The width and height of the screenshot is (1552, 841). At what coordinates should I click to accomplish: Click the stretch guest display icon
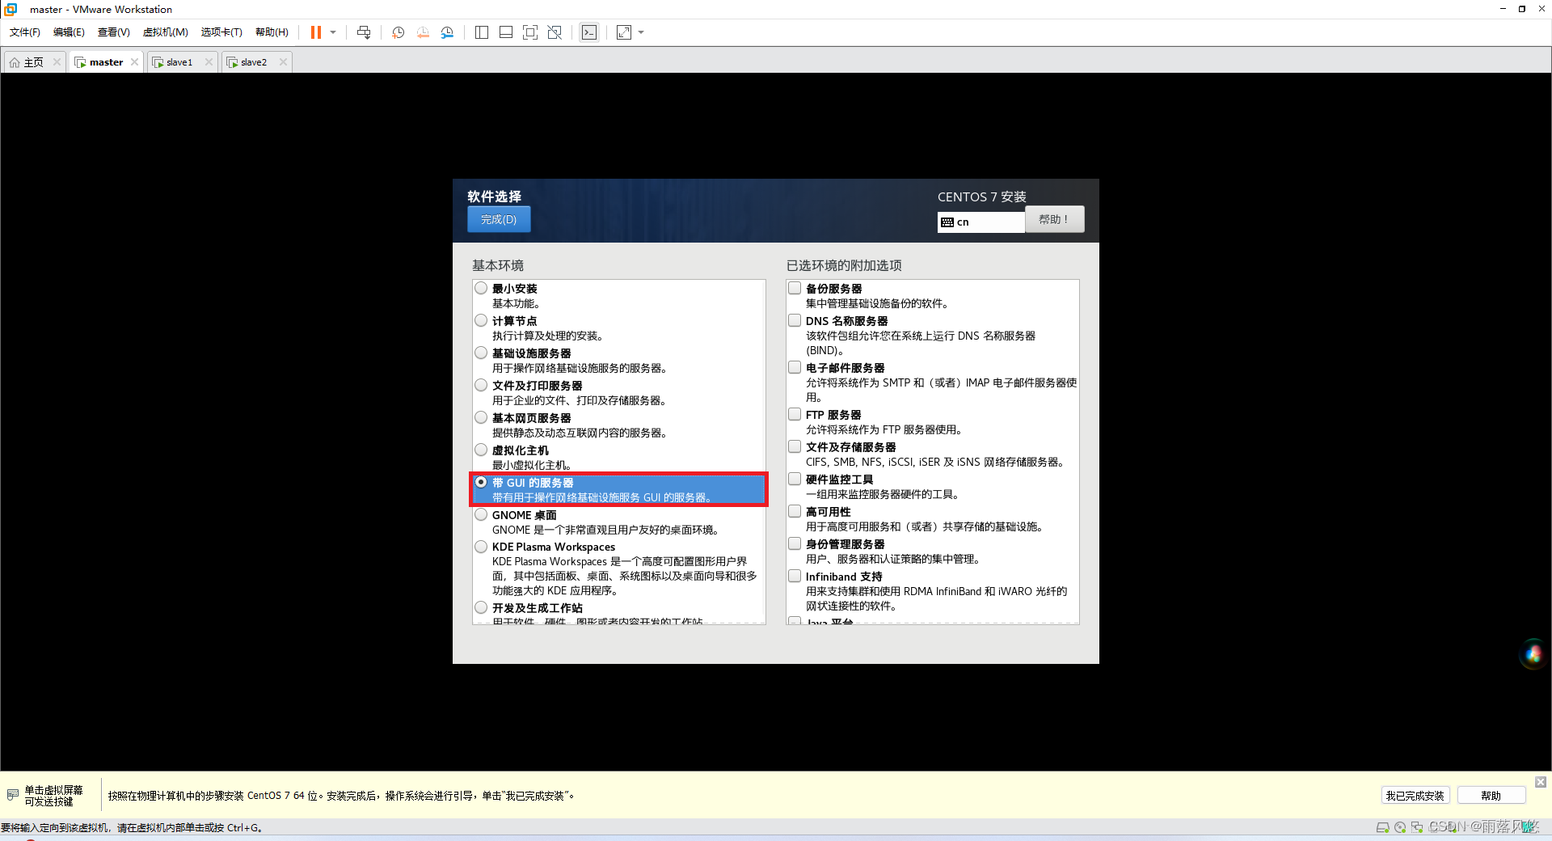tap(624, 32)
